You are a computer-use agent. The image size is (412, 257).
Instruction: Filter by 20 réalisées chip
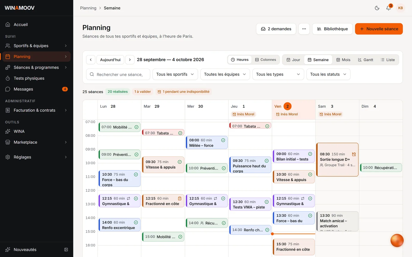click(118, 91)
